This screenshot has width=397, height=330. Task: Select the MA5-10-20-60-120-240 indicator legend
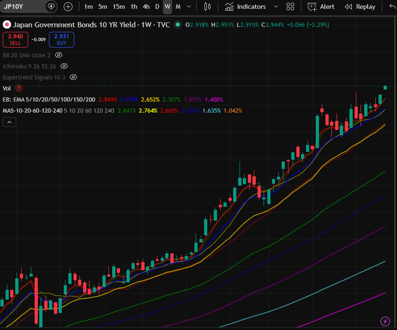click(32, 111)
